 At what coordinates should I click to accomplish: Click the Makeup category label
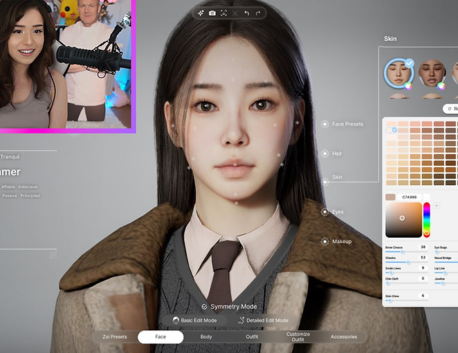[342, 242]
